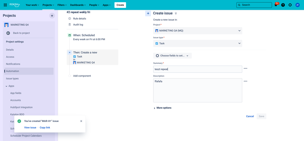Select Then: Create a new Task component

tap(93, 57)
